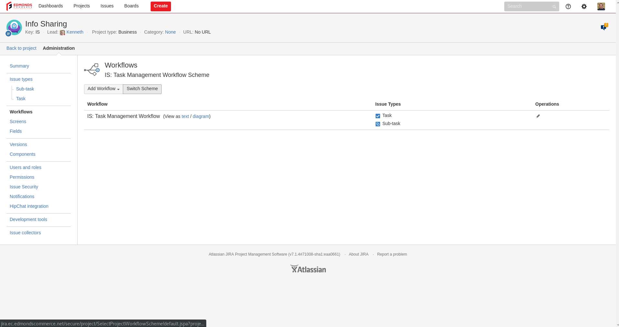
Task: Open Versions in sidebar
Action: click(x=18, y=144)
